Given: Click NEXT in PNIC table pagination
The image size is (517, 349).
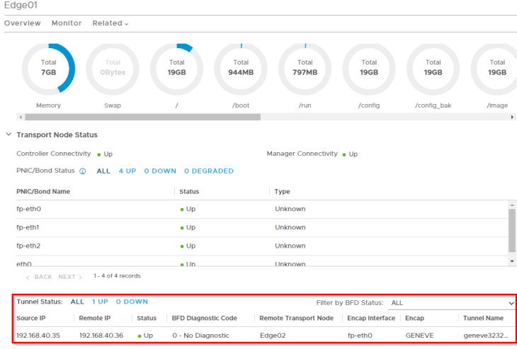Looking at the screenshot, I should (x=69, y=276).
